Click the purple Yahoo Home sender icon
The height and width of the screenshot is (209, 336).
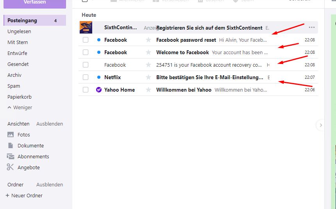pos(99,90)
